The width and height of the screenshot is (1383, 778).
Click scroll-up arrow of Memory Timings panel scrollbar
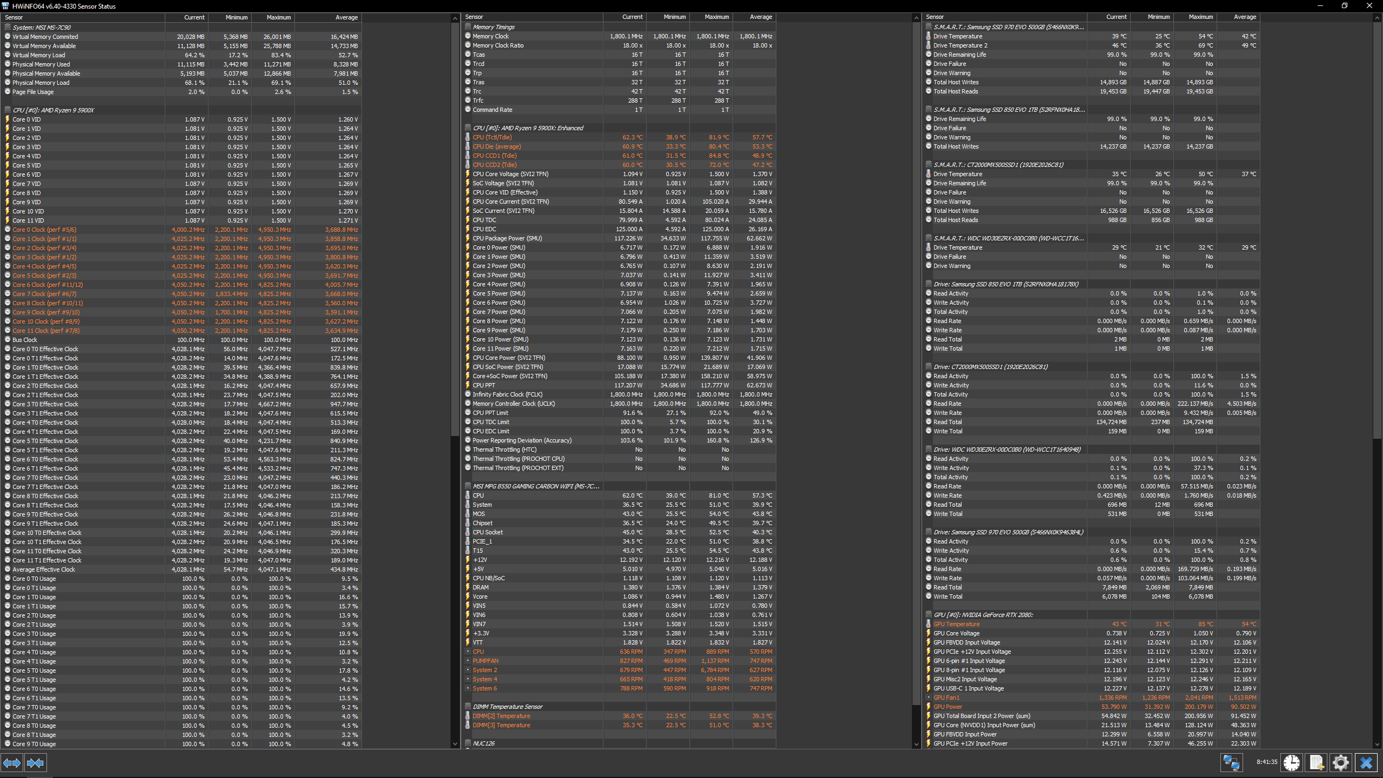click(x=916, y=18)
